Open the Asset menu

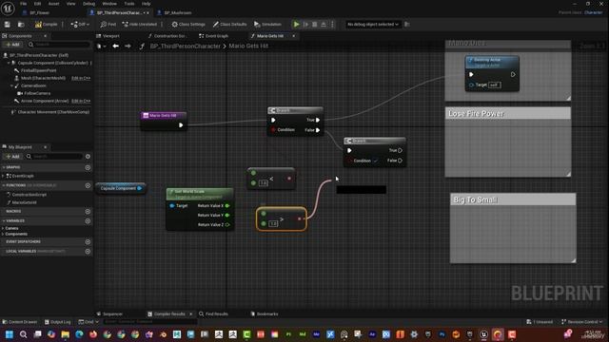[53, 4]
